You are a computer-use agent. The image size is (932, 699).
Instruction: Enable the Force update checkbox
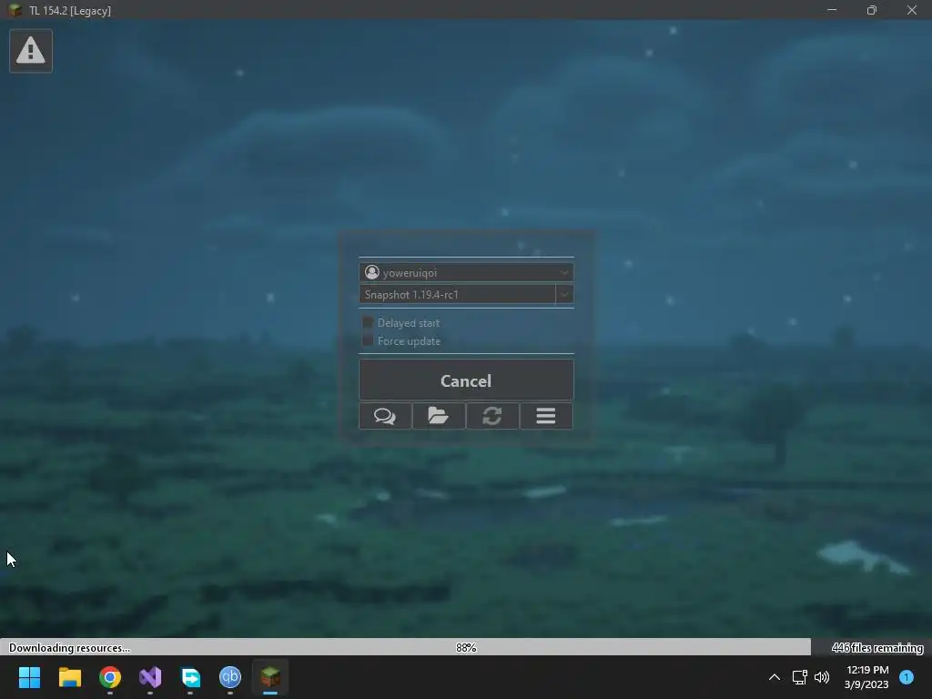click(x=368, y=340)
